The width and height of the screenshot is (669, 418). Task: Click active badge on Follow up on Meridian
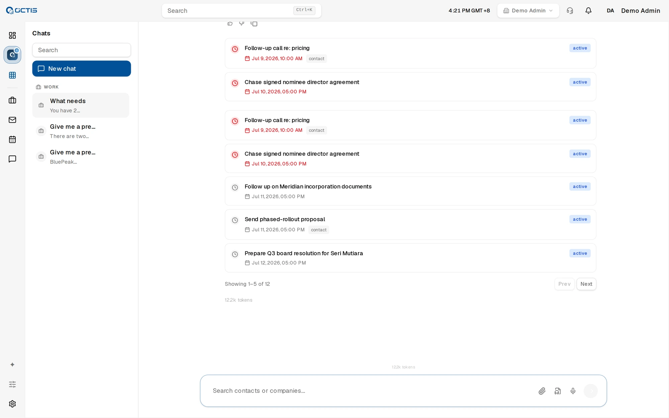(580, 187)
